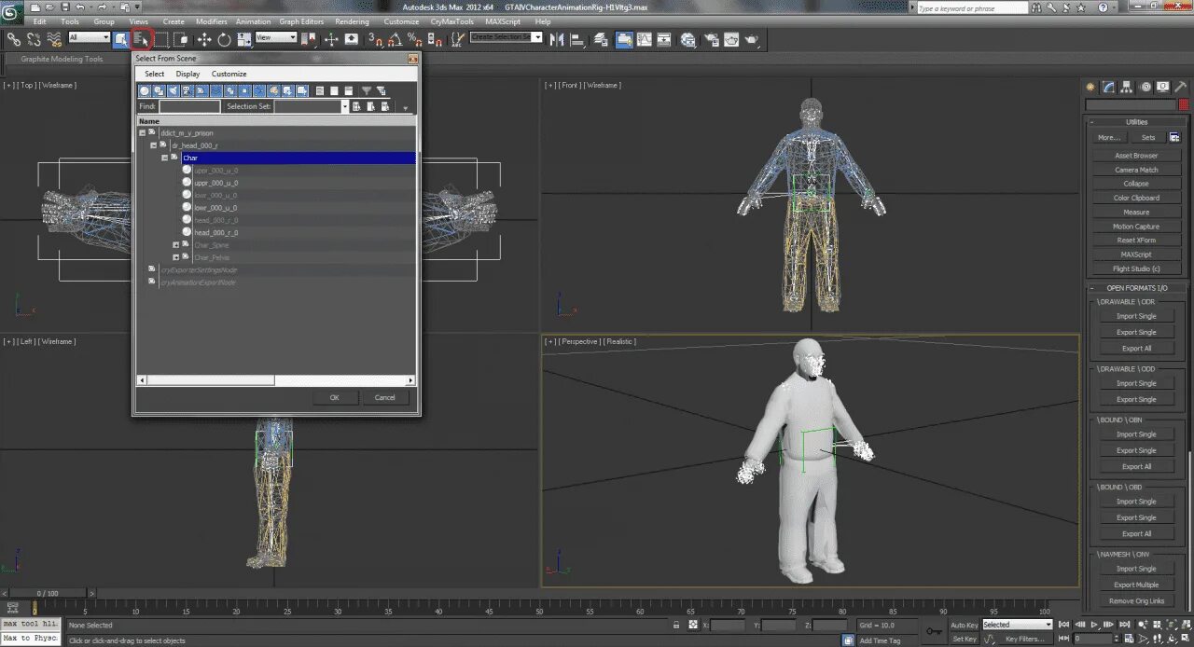Toggle Display Cameras filter in dialog toolbar
The image size is (1194, 647).
coord(187,90)
